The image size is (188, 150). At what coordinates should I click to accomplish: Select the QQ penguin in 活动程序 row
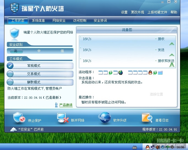pyautogui.click(x=150, y=72)
